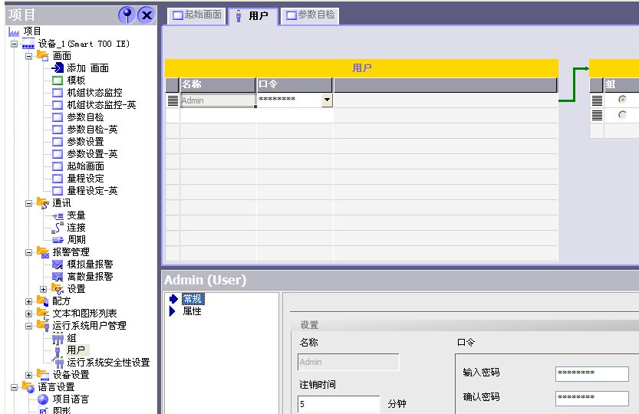Switch to the 起始画面 tab

[197, 15]
